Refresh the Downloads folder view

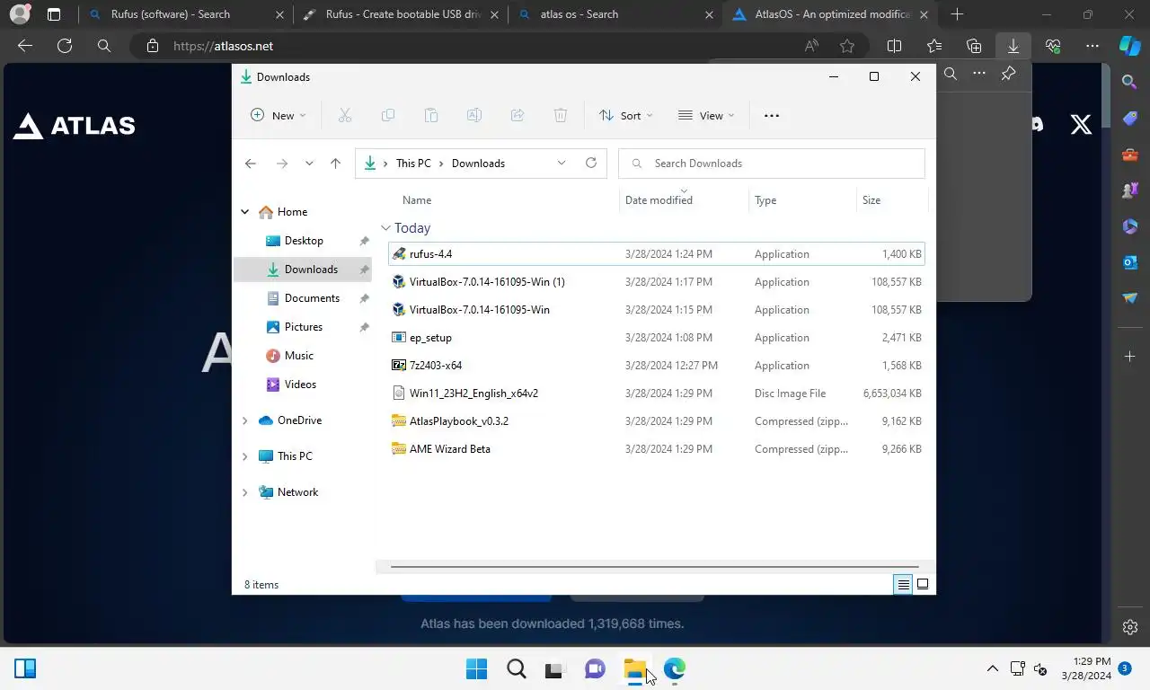click(591, 163)
